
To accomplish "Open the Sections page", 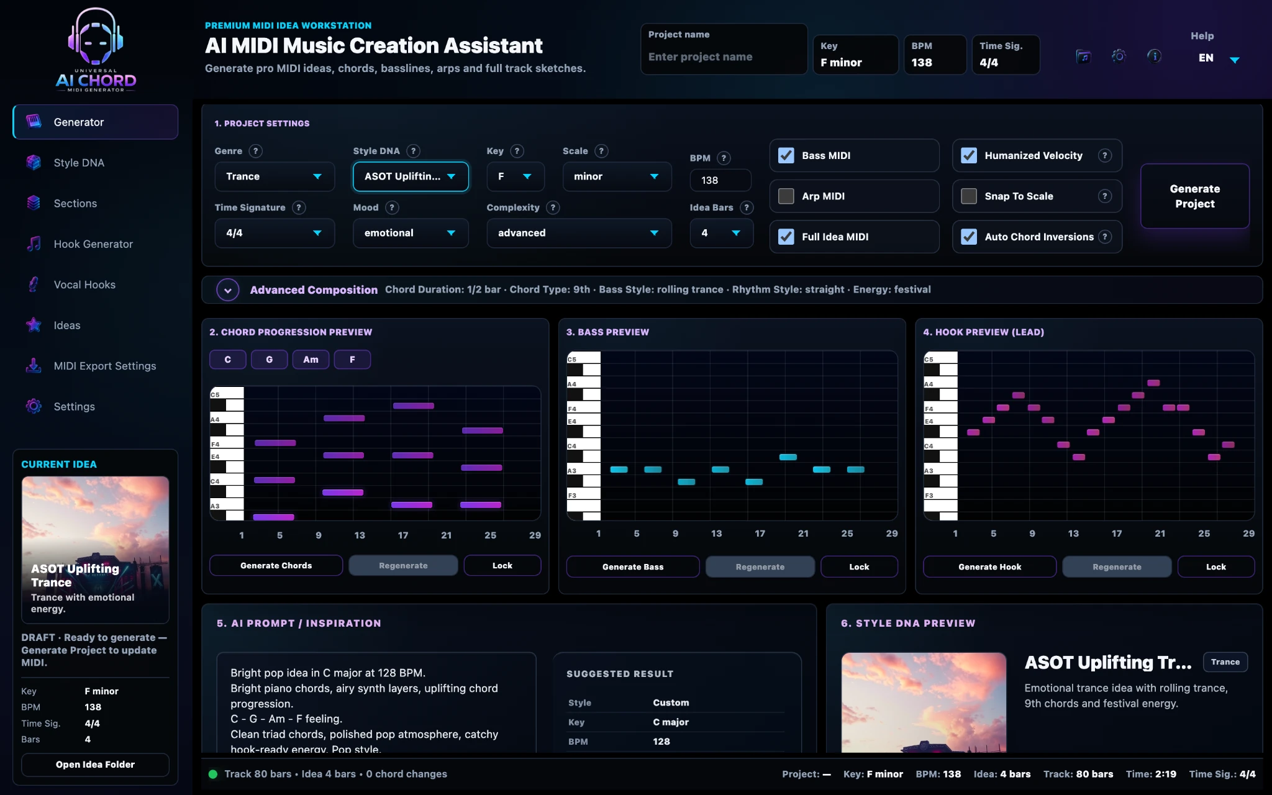I will [x=96, y=203].
